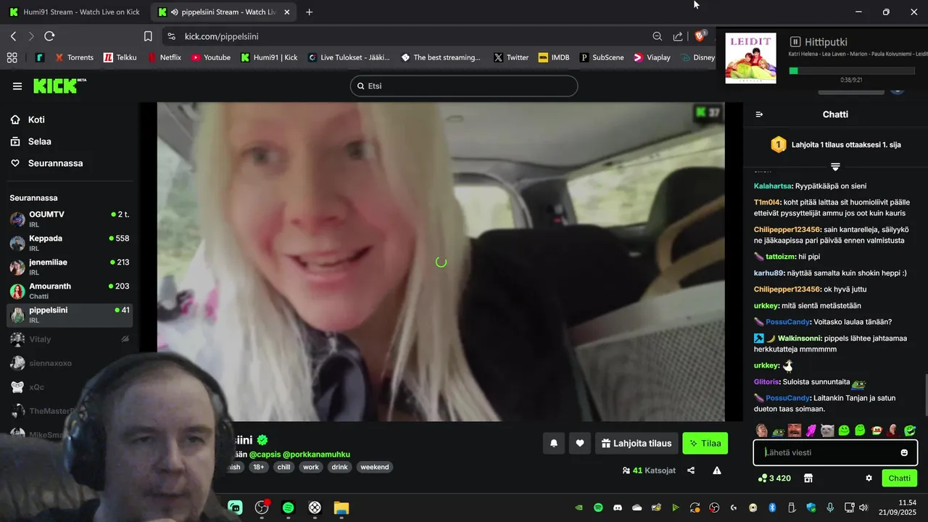928x522 pixels.
Task: Open Brave Shields icon
Action: [x=700, y=36]
